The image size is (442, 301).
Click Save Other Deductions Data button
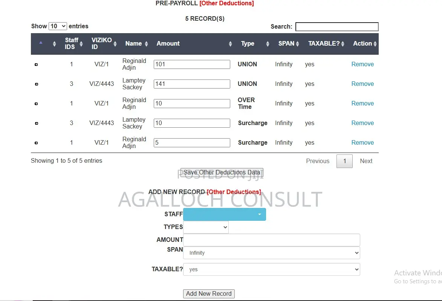tap(222, 173)
